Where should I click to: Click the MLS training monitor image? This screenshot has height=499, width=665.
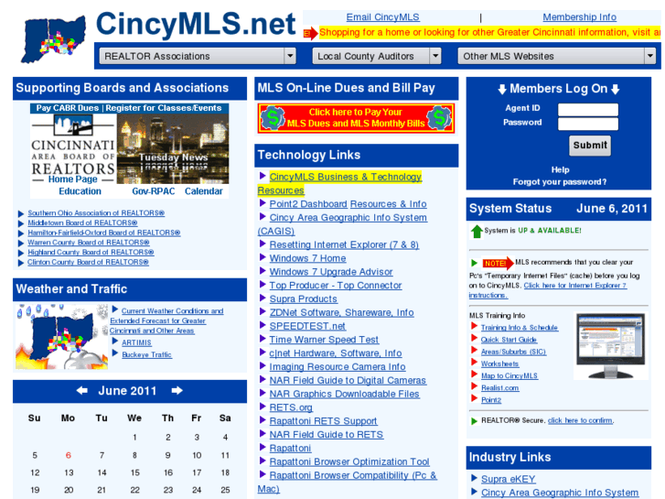point(611,345)
